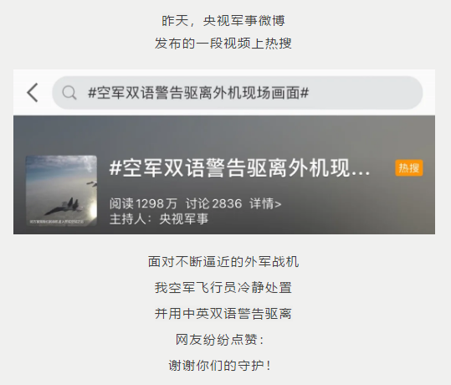Click the line 我空军飞行员冷静处置

[x=223, y=288]
